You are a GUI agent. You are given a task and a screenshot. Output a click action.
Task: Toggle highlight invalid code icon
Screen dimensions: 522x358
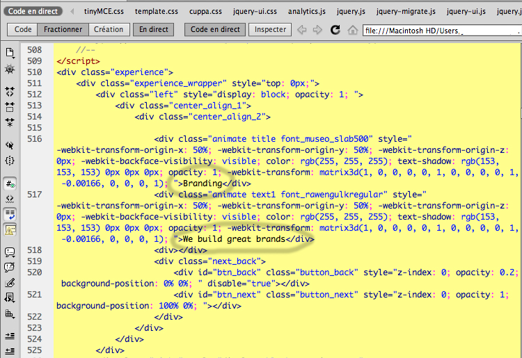10,199
